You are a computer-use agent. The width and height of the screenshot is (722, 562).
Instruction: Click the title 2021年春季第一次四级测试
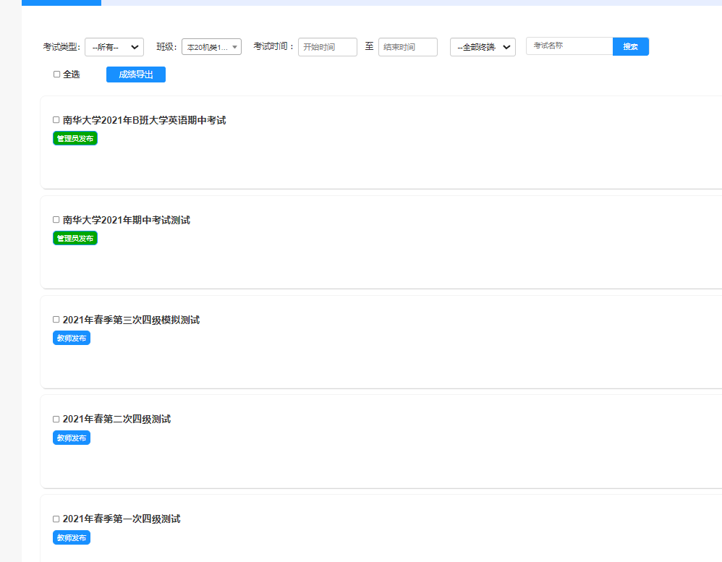tap(122, 519)
